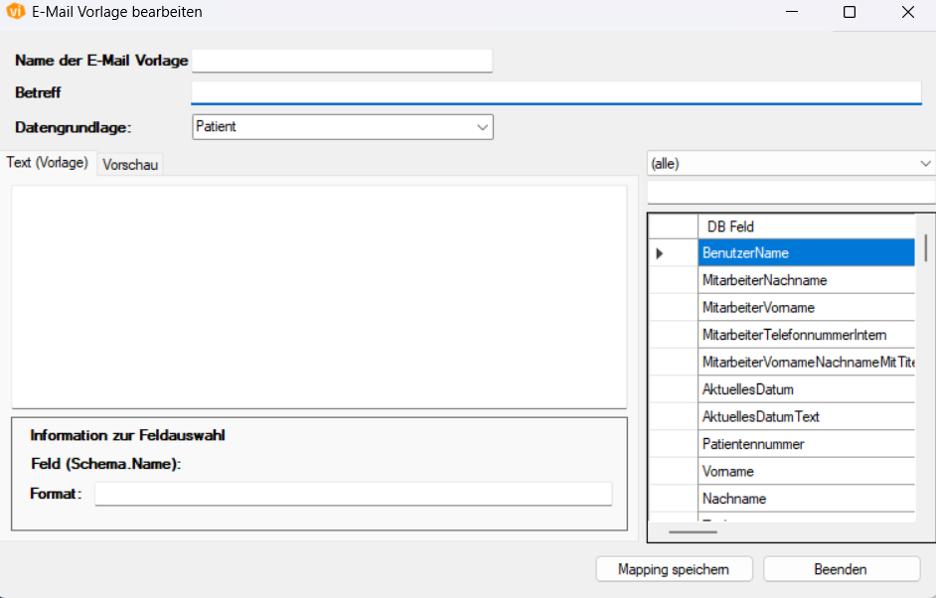This screenshot has width=936, height=598.
Task: Select the MitarbeiterNachname field row
Action: pyautogui.click(x=807, y=280)
